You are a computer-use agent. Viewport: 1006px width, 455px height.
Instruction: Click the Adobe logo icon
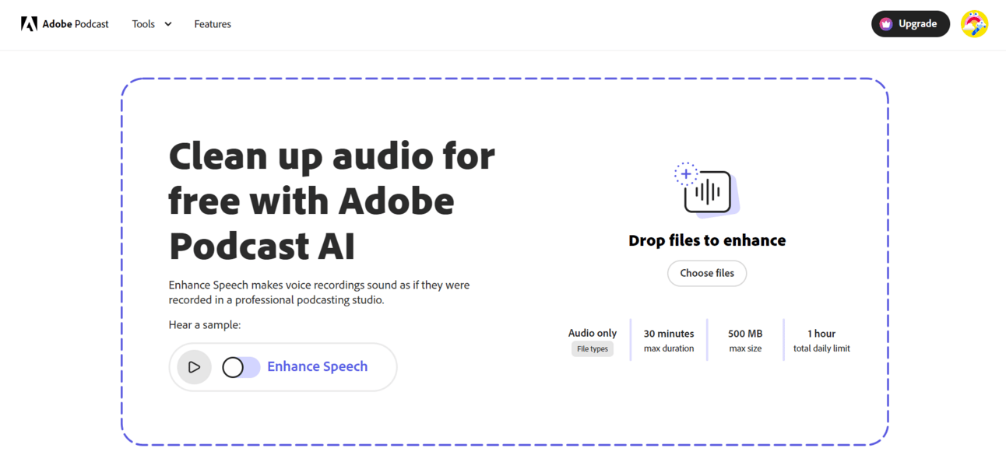29,24
